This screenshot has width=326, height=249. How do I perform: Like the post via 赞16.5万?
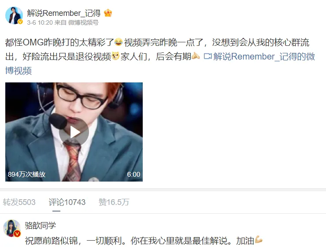coord(114,202)
